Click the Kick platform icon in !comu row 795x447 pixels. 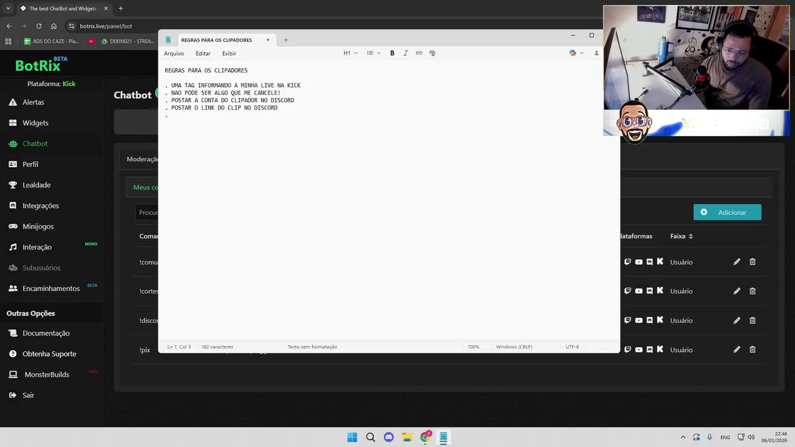coord(660,262)
